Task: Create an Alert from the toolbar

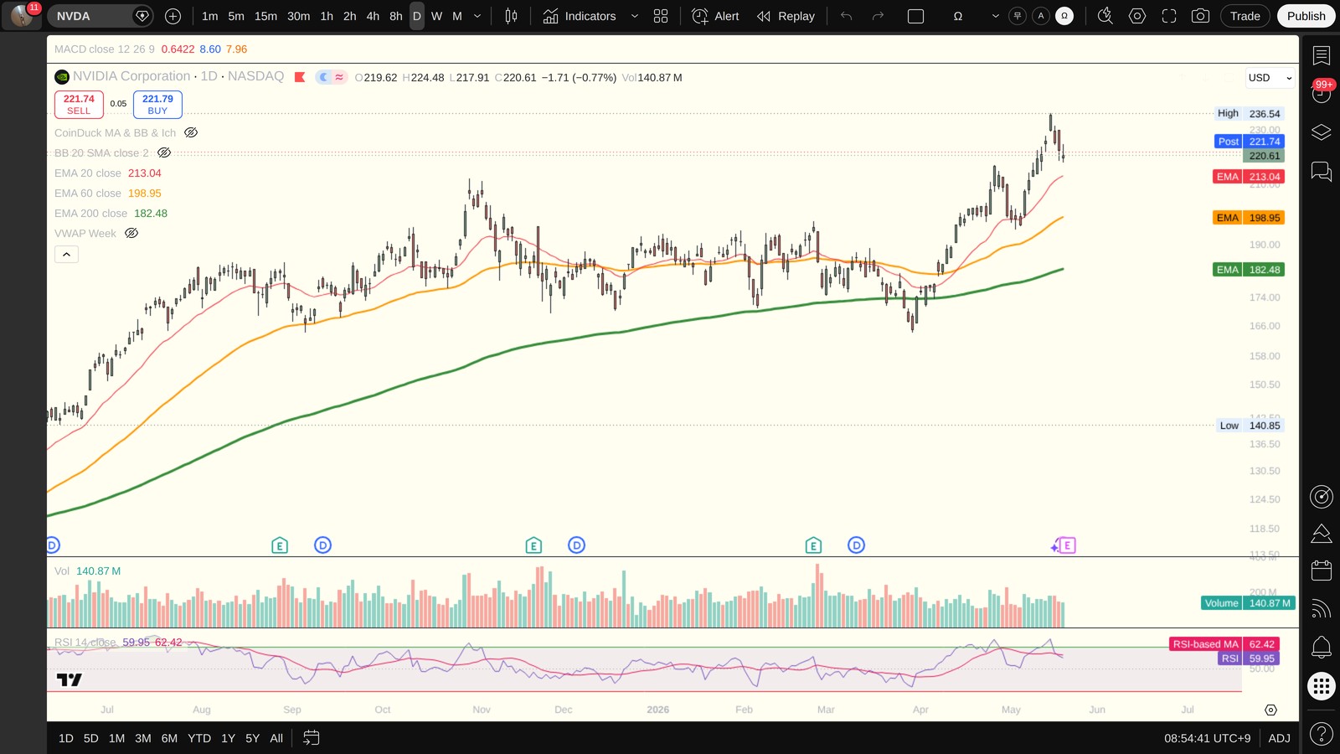Action: tap(716, 16)
